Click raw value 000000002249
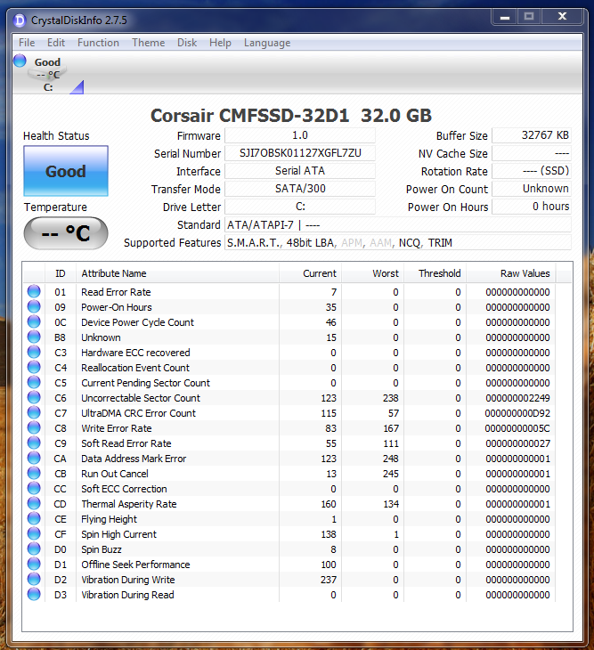The height and width of the screenshot is (650, 594). pos(517,398)
